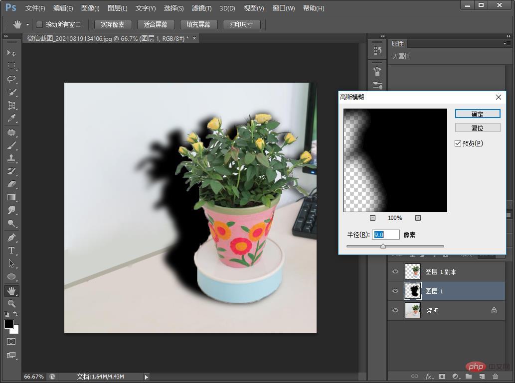Expand the toolbox panel arrows
Screen dimensions: 515x383
click(6, 36)
